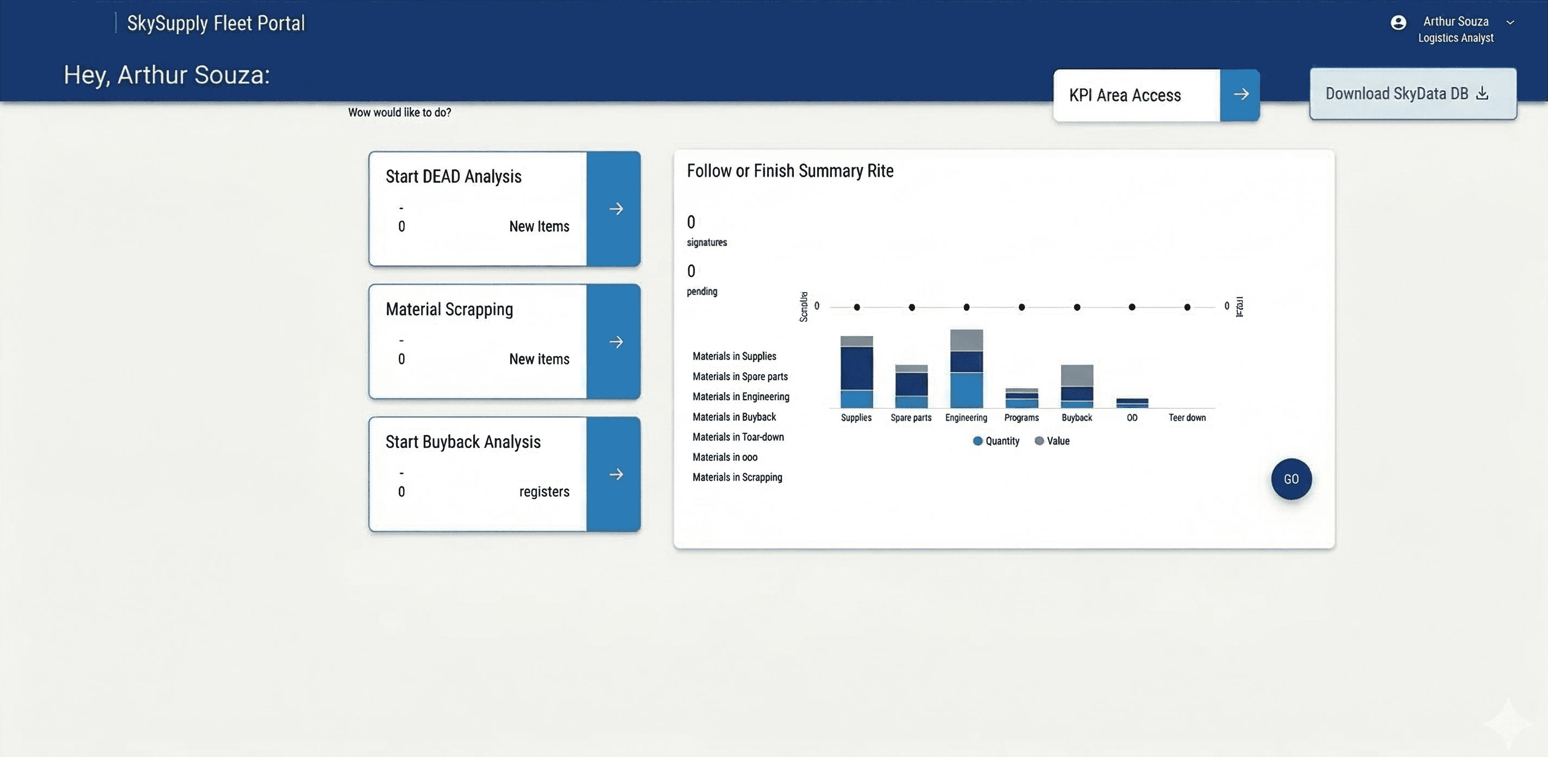Click the user account avatar icon
1548x757 pixels.
pos(1398,23)
